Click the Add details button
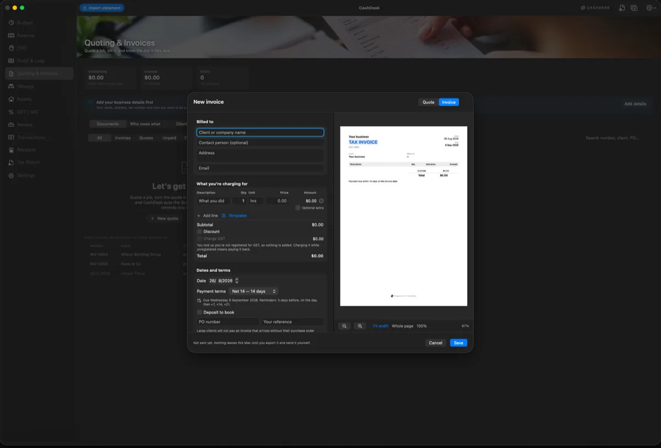 (635, 104)
